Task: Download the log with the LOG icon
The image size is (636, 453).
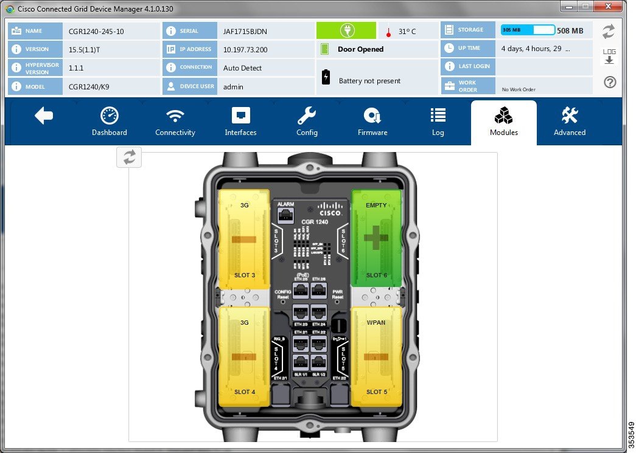Action: tap(609, 57)
